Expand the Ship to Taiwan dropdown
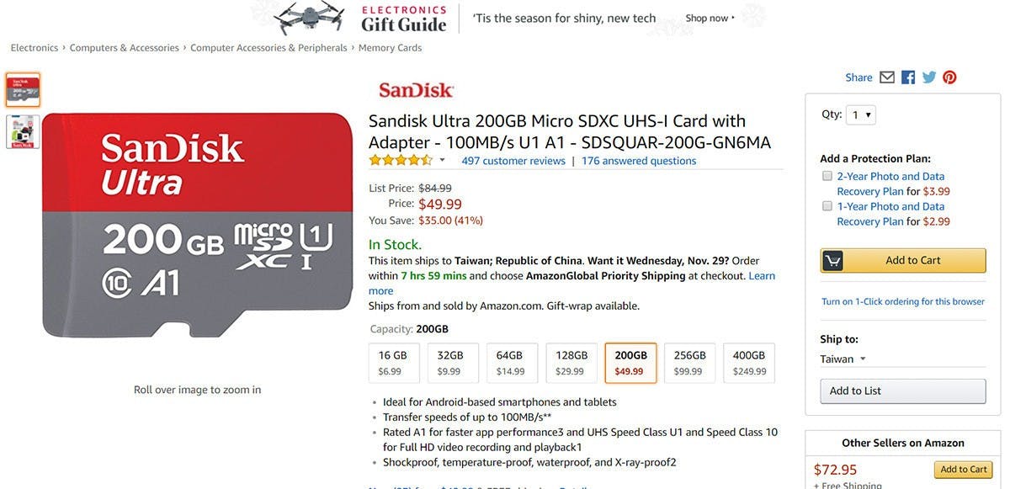Viewport: 1010px width, 489px height. [x=843, y=359]
